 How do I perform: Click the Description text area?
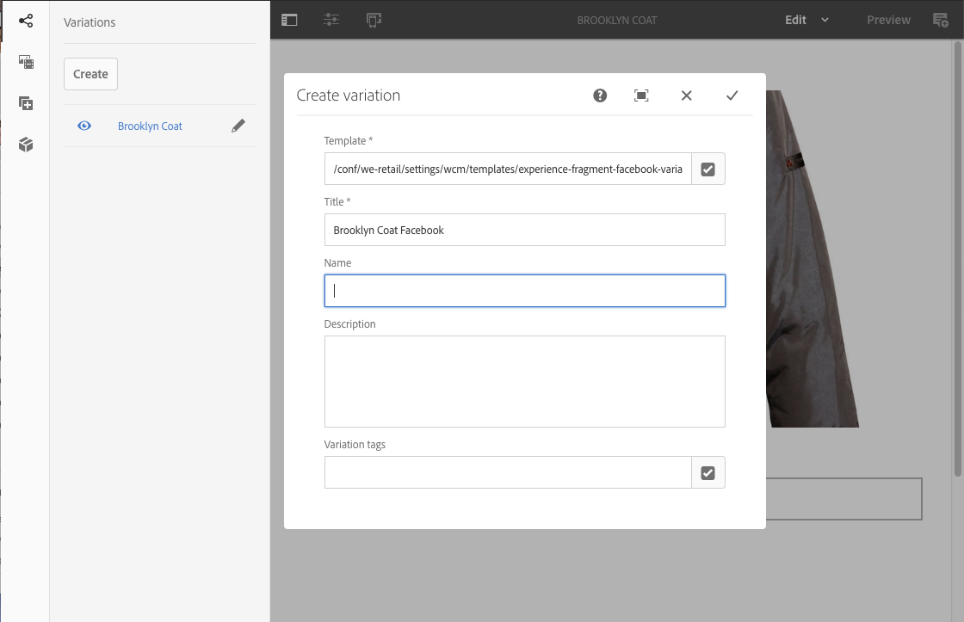click(x=524, y=381)
